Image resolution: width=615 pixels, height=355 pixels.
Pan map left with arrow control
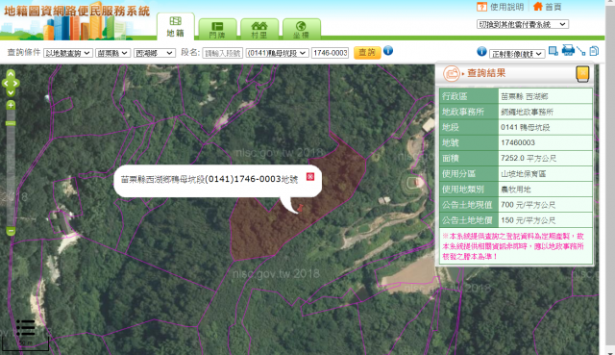point(5,84)
